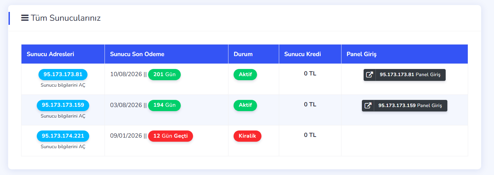Expand Sunucu bilgilerini AÇ under 95.173.174.221
The height and width of the screenshot is (175, 494).
pos(63,147)
